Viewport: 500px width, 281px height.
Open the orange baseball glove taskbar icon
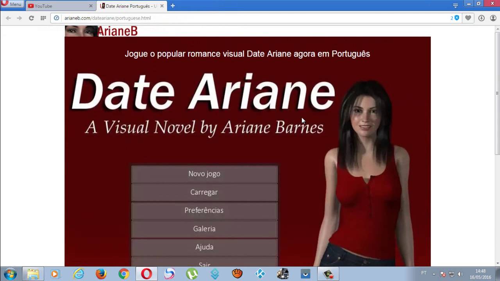tap(237, 274)
